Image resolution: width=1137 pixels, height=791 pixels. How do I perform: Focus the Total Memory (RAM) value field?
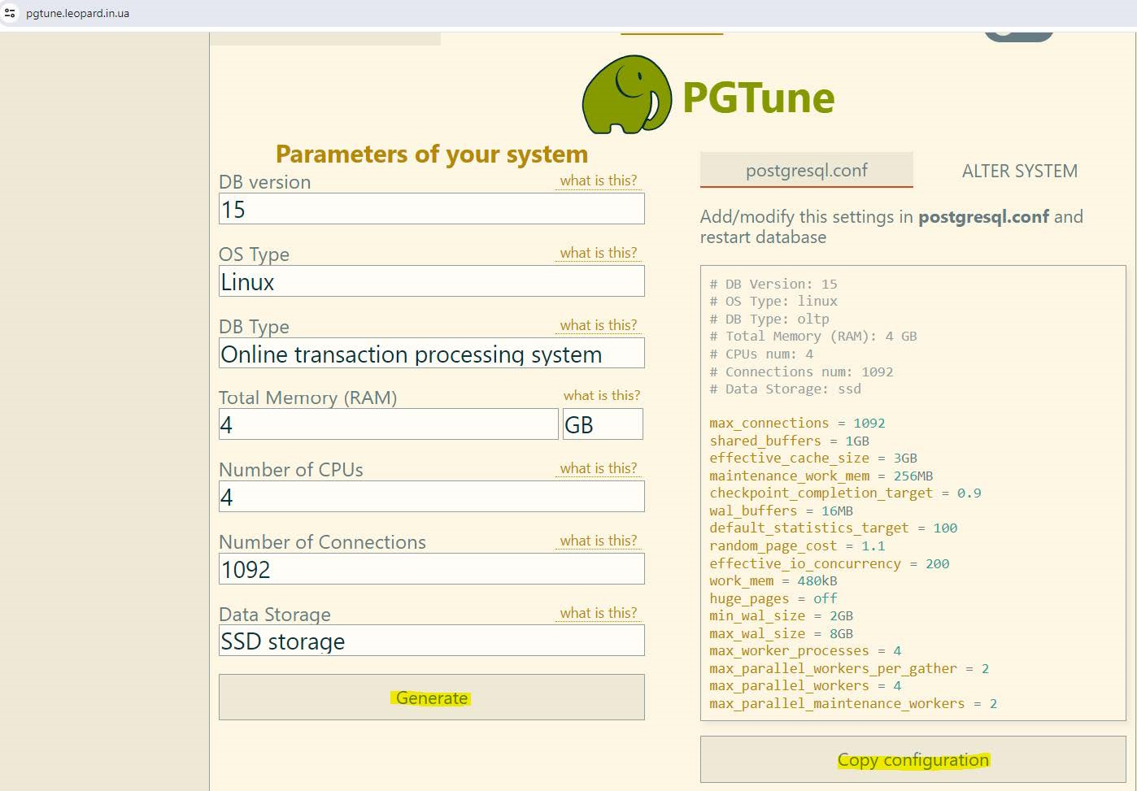[x=389, y=424]
